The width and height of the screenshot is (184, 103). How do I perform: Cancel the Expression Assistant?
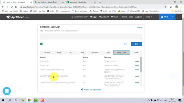139,27
